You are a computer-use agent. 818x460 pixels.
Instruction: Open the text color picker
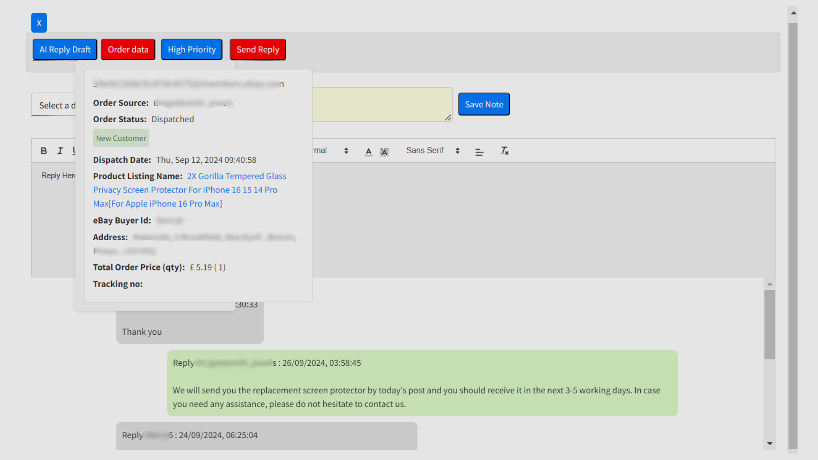(369, 151)
